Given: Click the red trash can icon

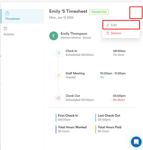Looking at the screenshot, I should point(108,33).
